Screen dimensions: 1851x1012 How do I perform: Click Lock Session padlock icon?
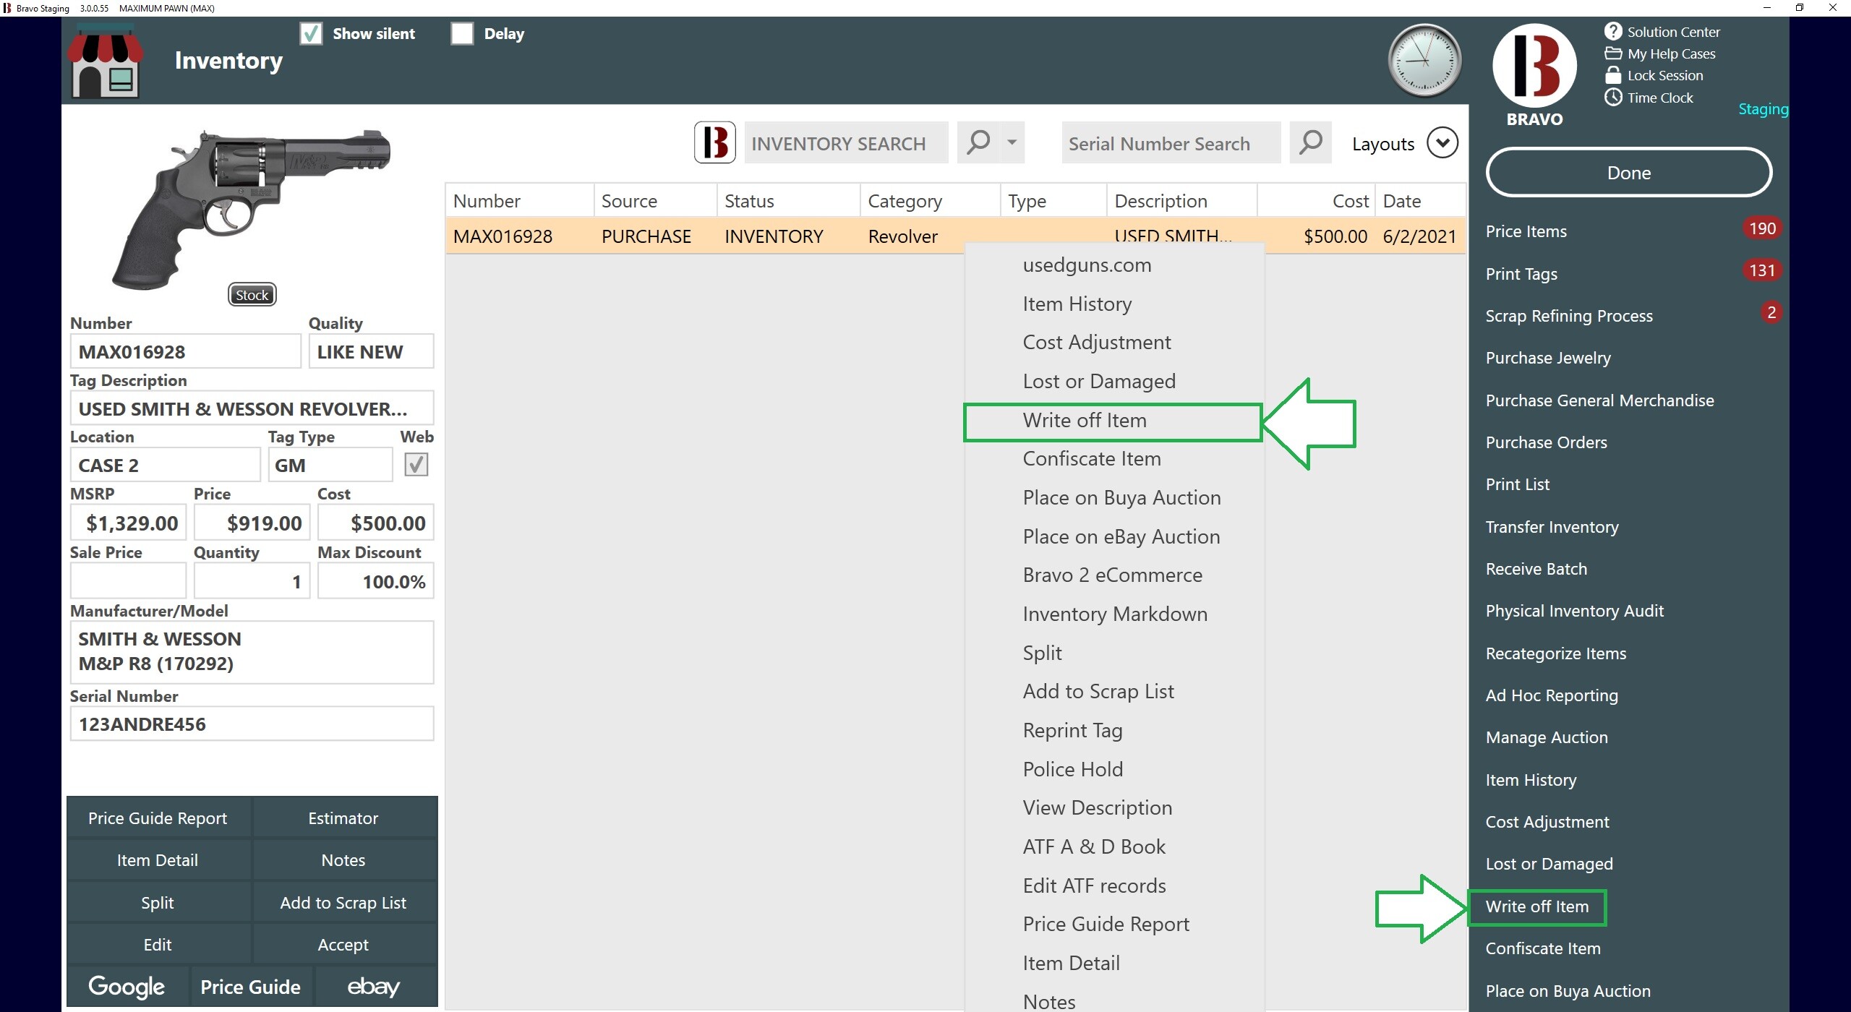click(x=1613, y=75)
